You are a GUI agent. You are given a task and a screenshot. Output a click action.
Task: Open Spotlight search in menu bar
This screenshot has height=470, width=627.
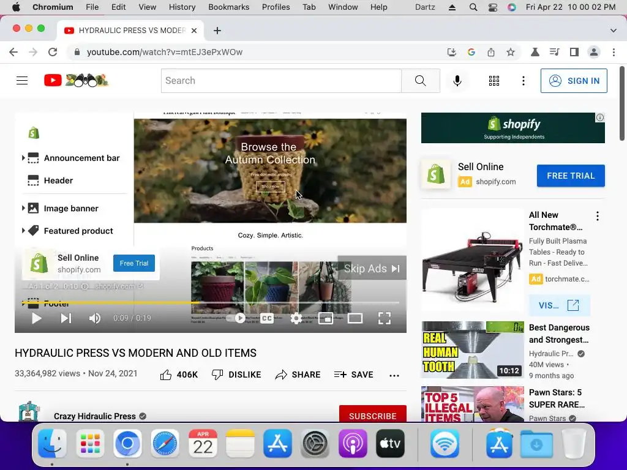[x=473, y=7]
